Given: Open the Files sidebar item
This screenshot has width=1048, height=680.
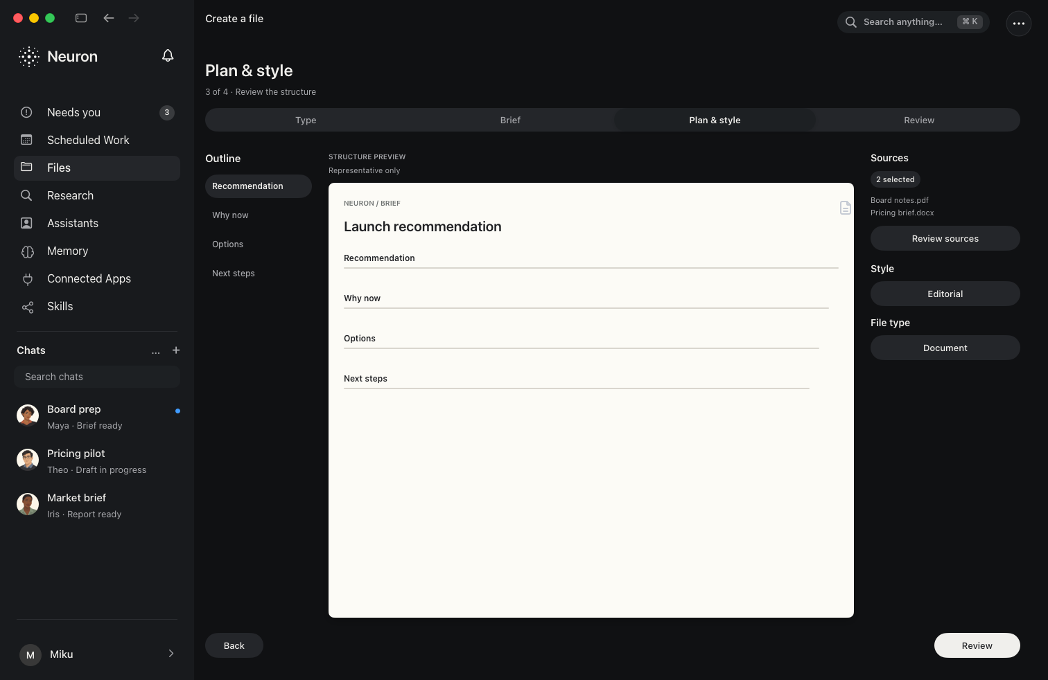Looking at the screenshot, I should 97,168.
